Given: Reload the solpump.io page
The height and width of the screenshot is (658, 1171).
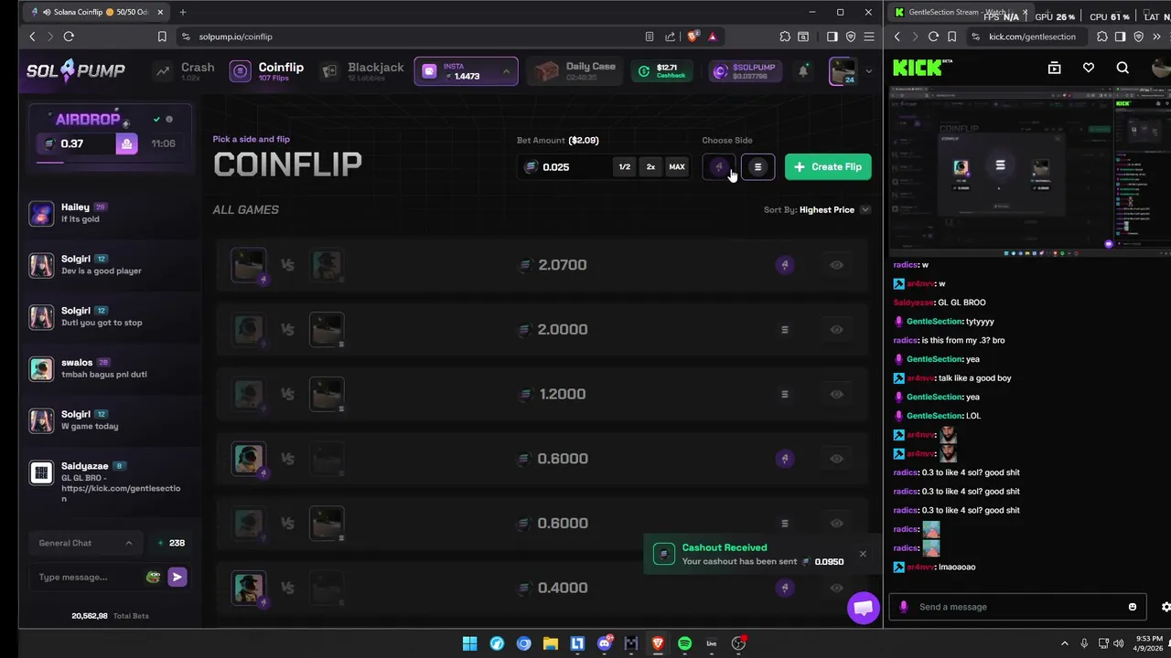Looking at the screenshot, I should [69, 37].
